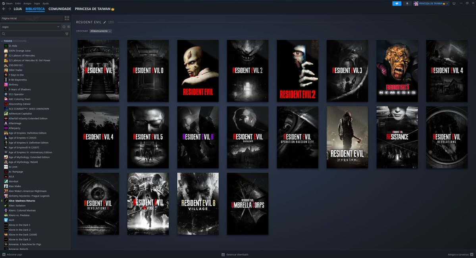Click 100% Orange Juice game icon
Viewport: 476px width, 258px height.
(x=6, y=51)
